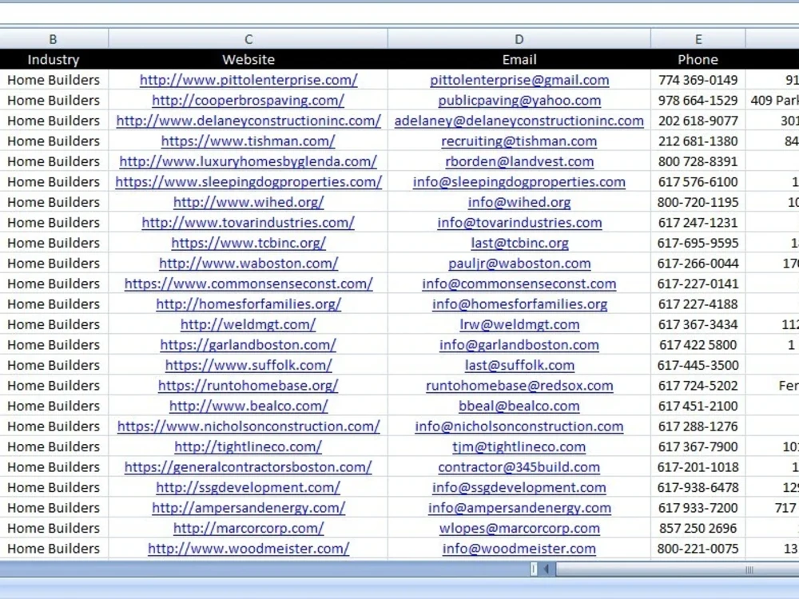The width and height of the screenshot is (799, 599).
Task: Select column D header
Action: pos(519,39)
